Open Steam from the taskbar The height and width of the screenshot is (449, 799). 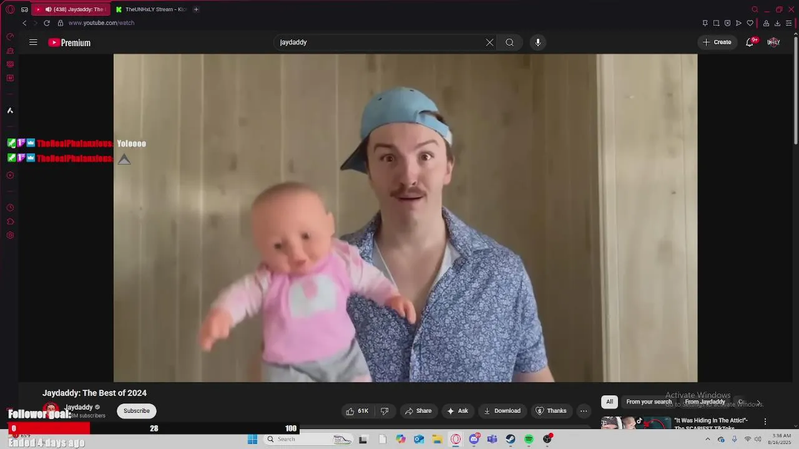point(511,439)
